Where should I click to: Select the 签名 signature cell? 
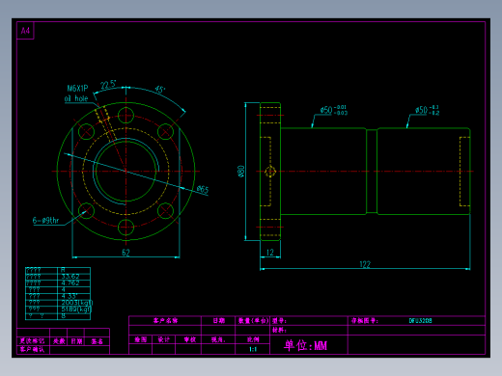(x=97, y=341)
